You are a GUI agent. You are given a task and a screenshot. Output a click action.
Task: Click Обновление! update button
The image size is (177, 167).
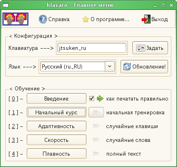[144, 66]
